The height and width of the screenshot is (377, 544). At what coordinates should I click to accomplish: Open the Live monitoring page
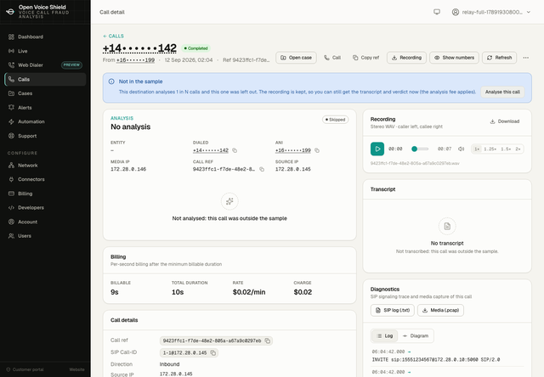tap(45, 51)
